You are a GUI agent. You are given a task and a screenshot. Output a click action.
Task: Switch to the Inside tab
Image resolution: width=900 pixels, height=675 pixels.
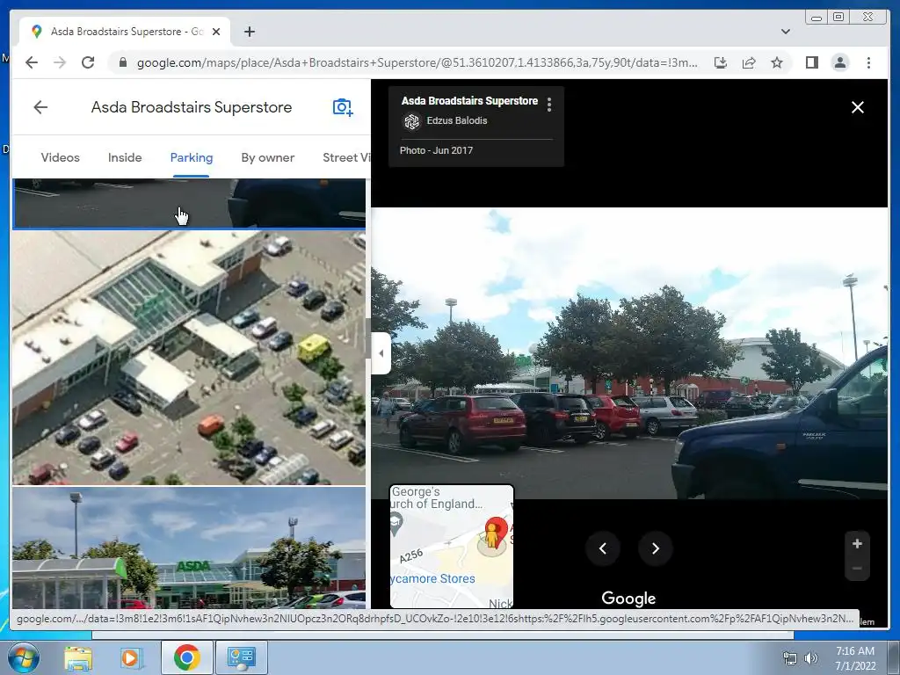[125, 157]
